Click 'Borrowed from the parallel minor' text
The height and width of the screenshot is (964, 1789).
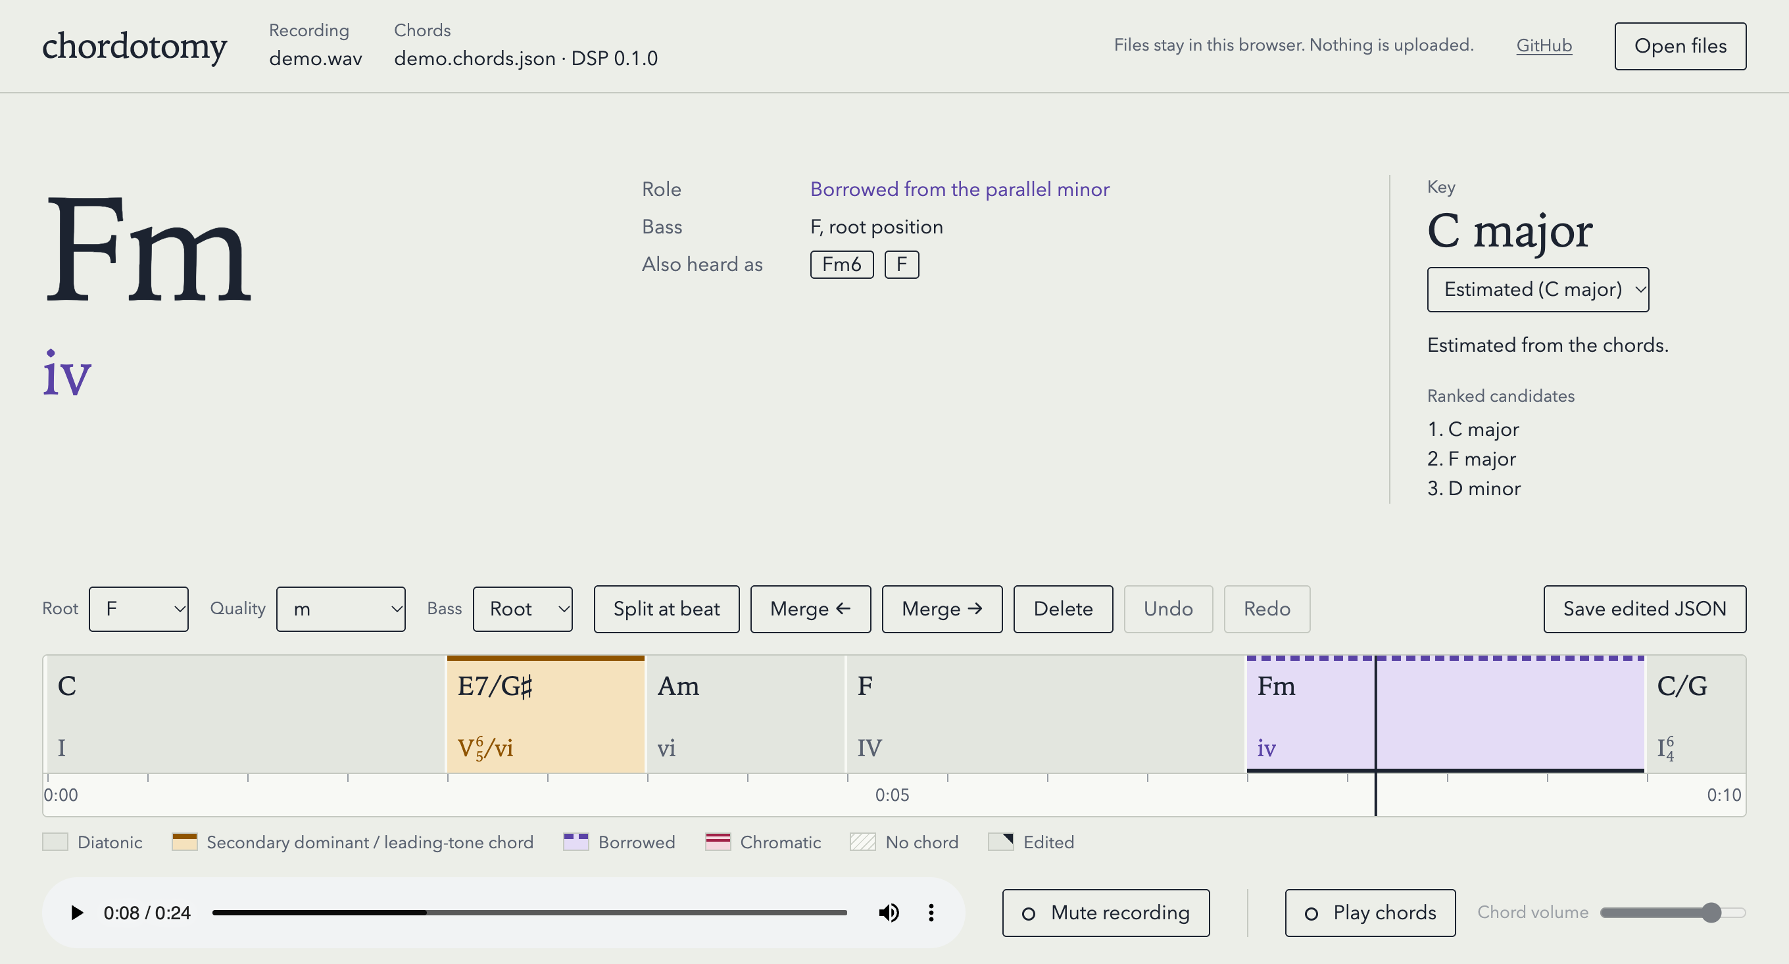point(960,189)
